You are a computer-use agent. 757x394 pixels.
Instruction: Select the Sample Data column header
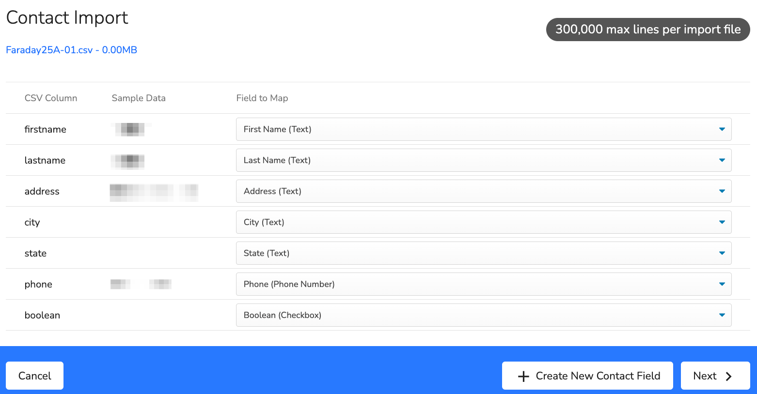139,98
